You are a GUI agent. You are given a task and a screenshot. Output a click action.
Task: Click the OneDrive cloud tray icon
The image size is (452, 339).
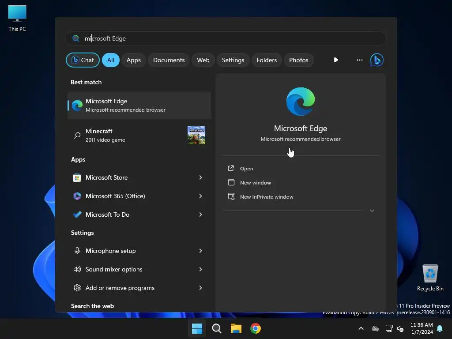point(375,328)
